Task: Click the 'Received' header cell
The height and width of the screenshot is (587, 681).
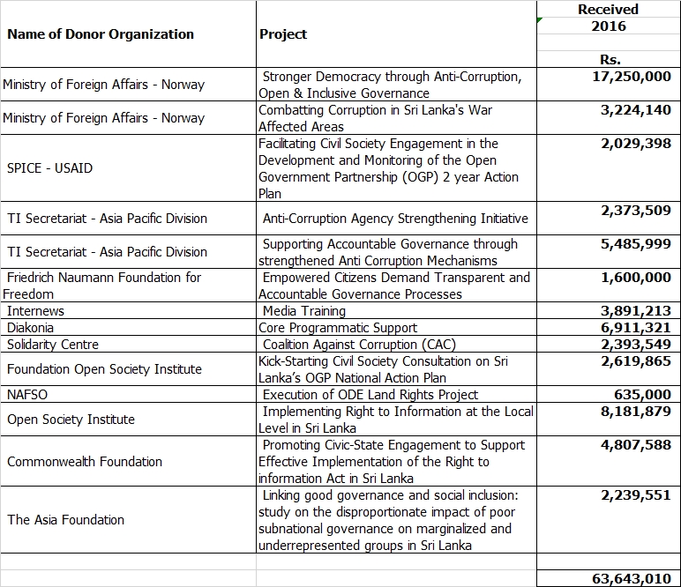Action: coord(608,9)
